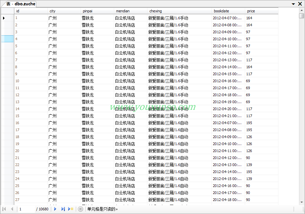Advance to the next record

(55, 209)
